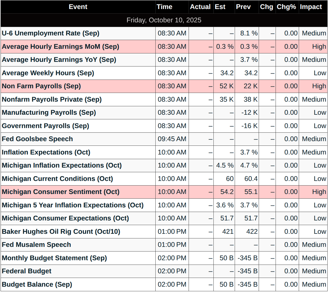This screenshot has height=294, width=335.
Task: Sort by the Time column header
Action: pyautogui.click(x=164, y=7)
